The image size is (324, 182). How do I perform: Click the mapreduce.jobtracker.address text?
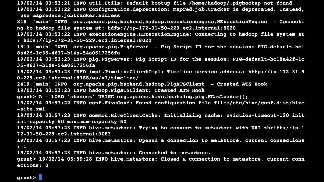pyautogui.click(x=76, y=15)
